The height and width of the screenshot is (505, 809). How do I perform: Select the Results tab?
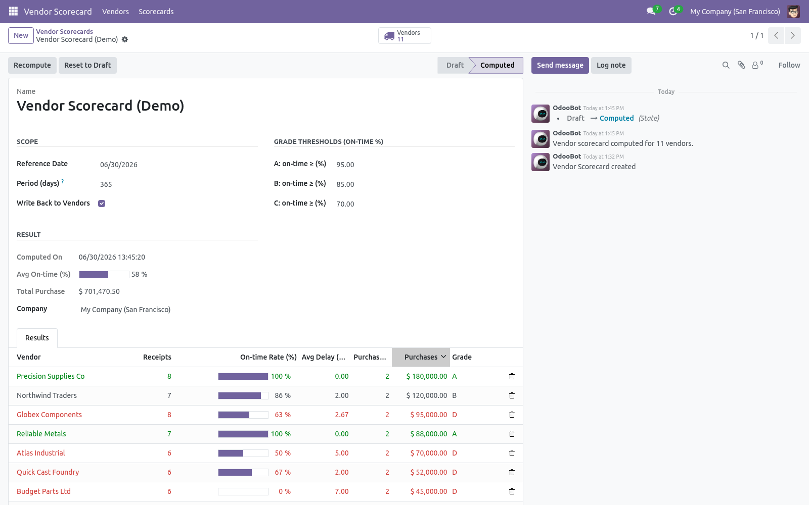[37, 338]
